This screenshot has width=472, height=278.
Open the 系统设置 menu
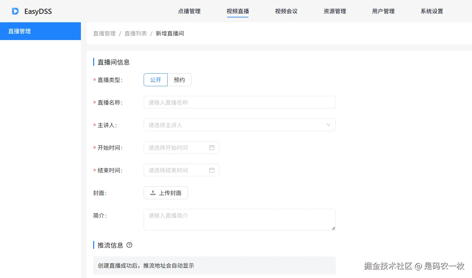432,11
